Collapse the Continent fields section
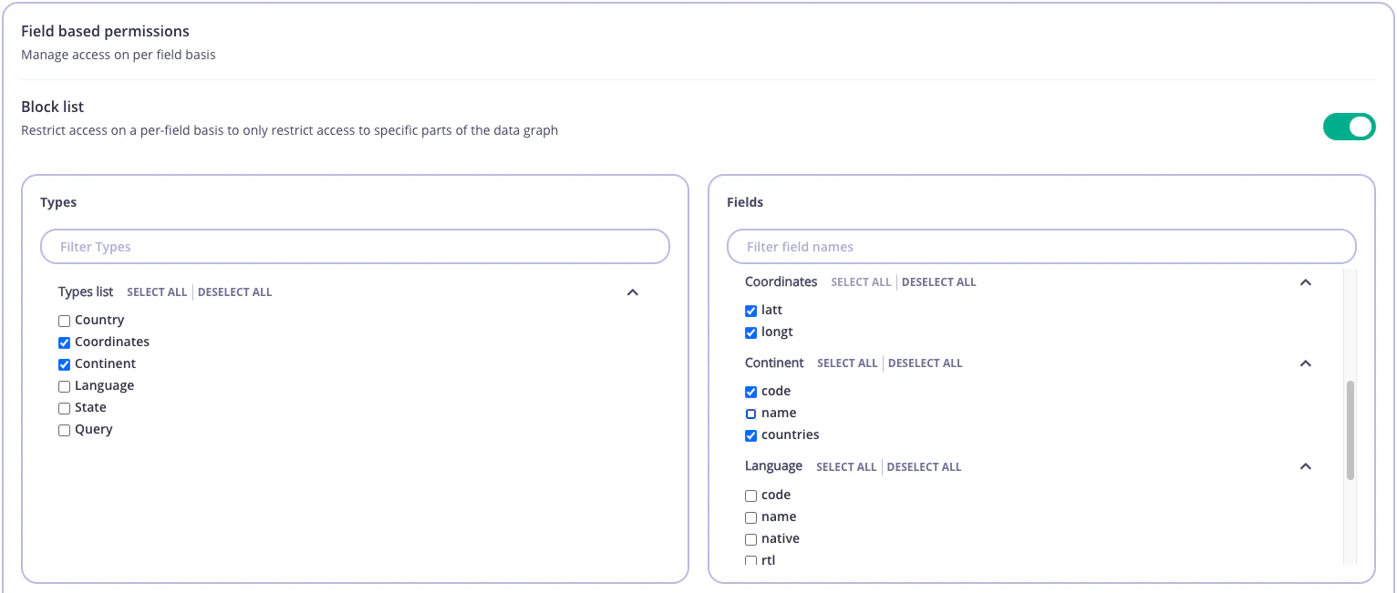 click(x=1306, y=363)
